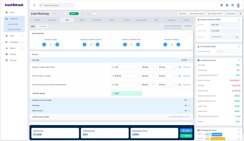Expand Benefits and Tax Credits group
Screen dimensions: 244x141
[x=189, y=100]
